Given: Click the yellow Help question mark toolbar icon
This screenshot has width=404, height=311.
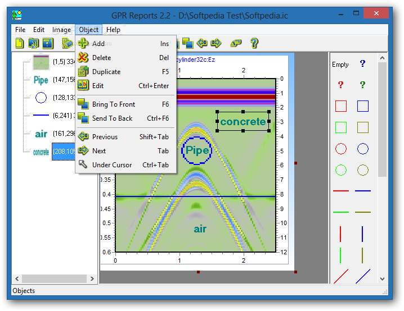Looking at the screenshot, I should click(254, 43).
